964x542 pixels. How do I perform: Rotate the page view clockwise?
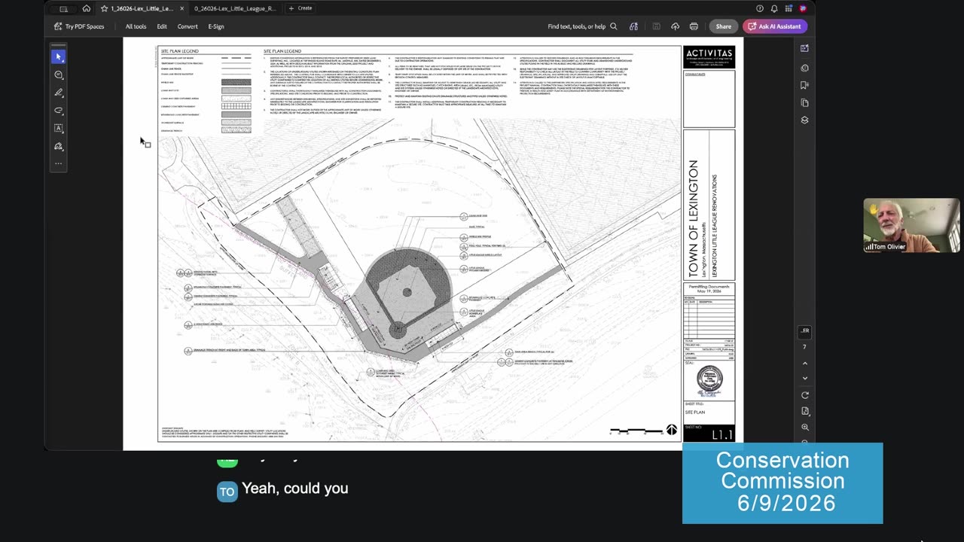804,395
